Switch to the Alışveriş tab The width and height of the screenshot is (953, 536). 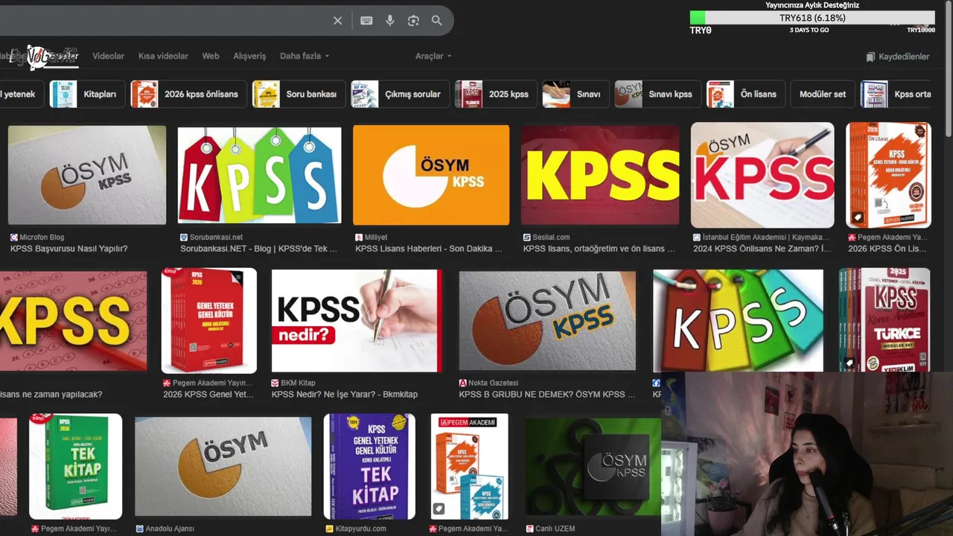249,56
